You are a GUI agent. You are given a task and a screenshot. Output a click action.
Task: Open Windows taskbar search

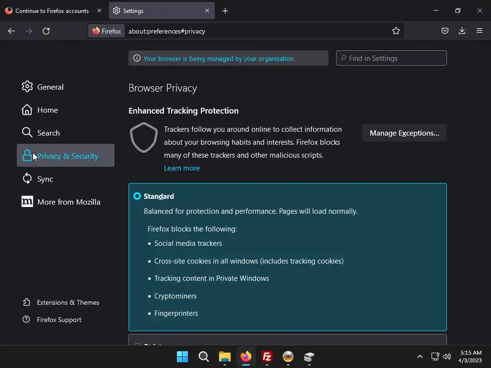click(203, 356)
